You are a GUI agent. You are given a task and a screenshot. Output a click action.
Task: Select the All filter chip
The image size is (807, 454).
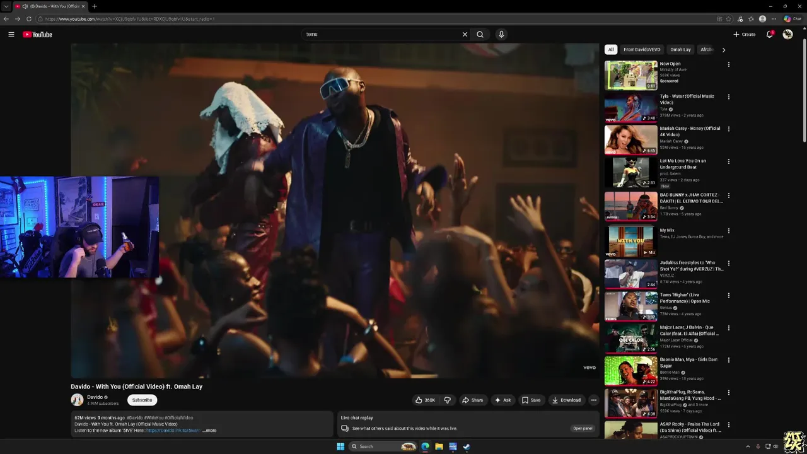pyautogui.click(x=610, y=49)
